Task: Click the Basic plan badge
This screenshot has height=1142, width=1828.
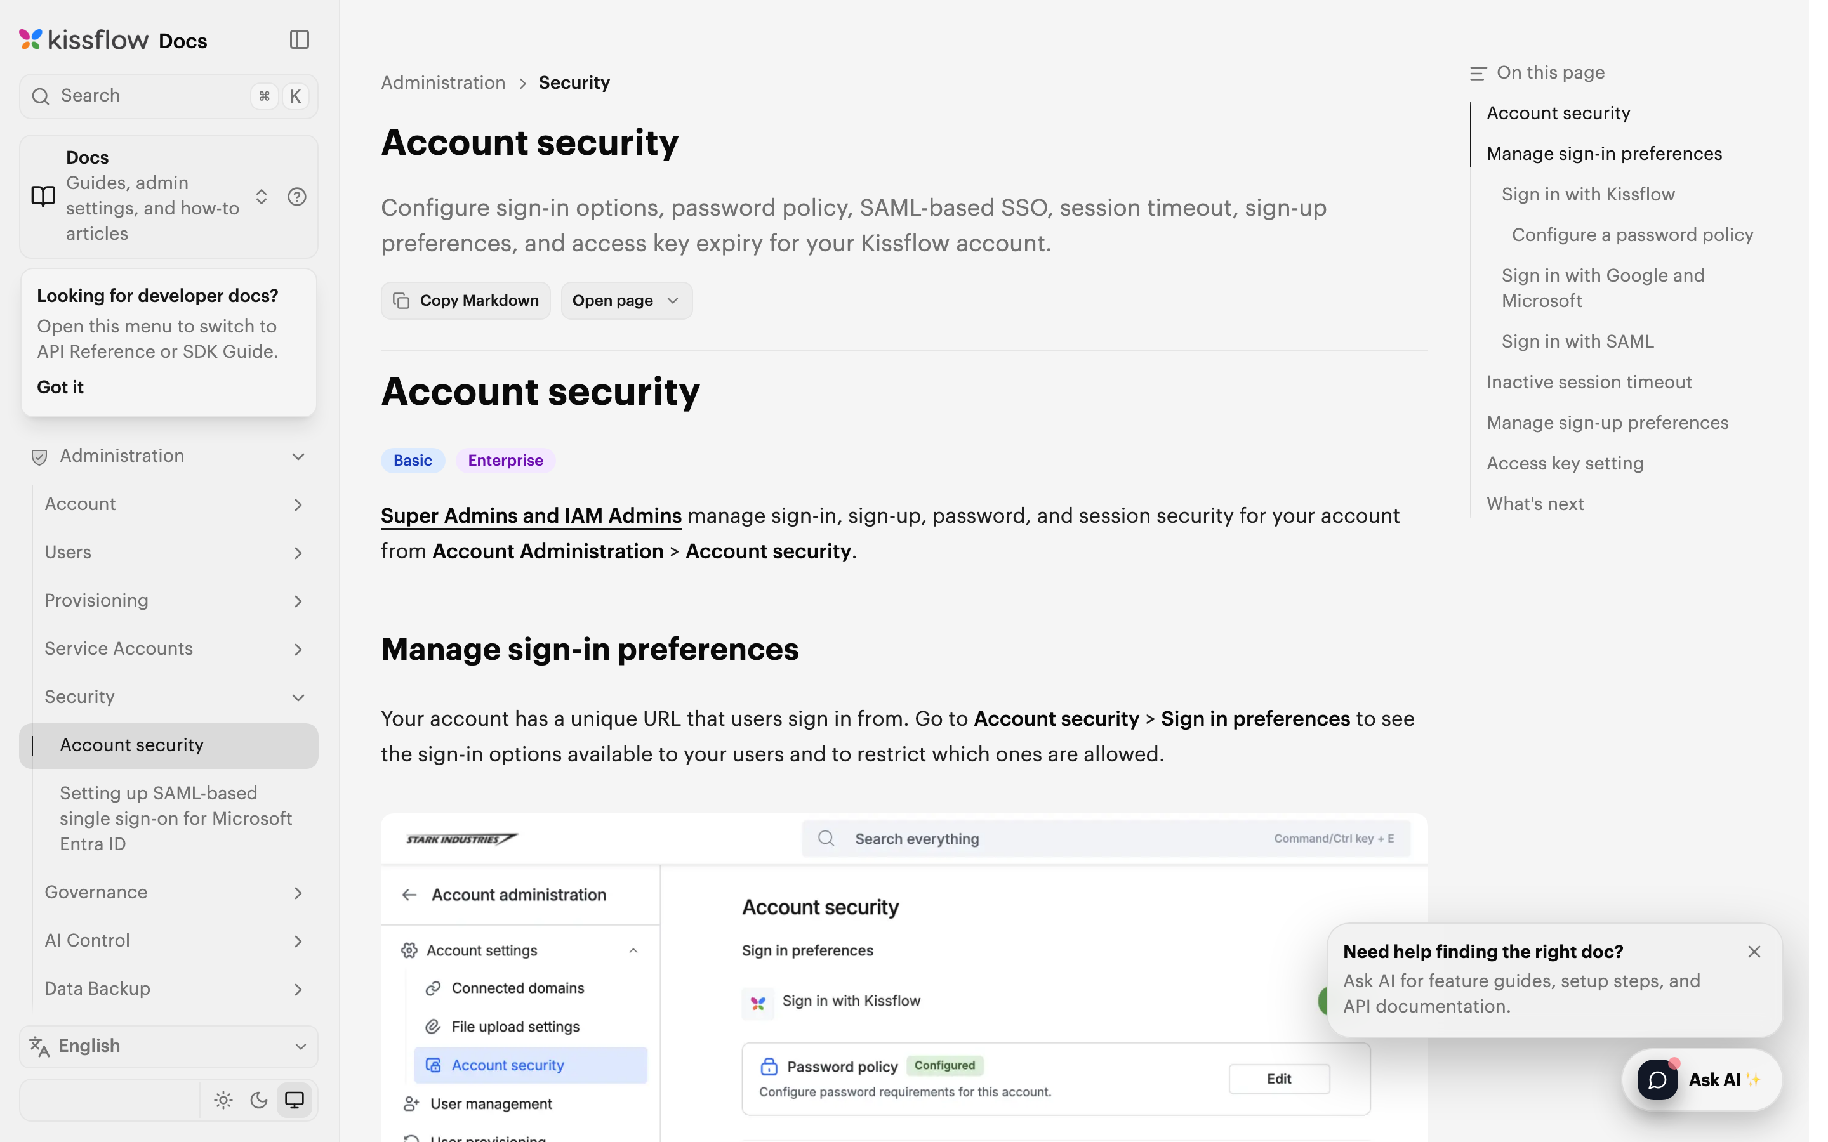Action: pos(413,460)
